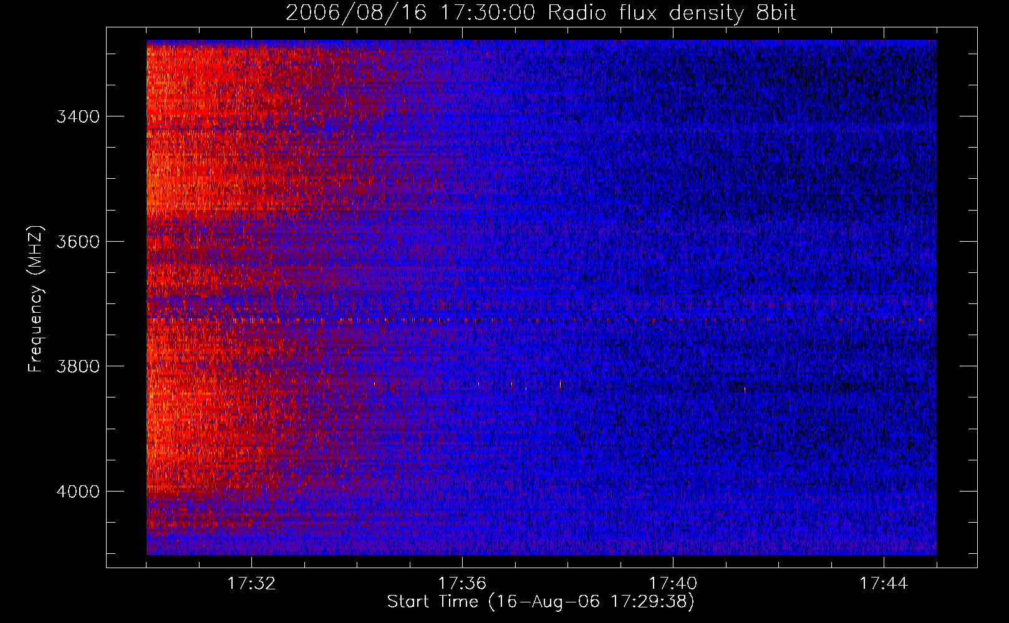Click the 3600 frequency tick label
Screen dimensions: 1009x623
pyautogui.click(x=78, y=242)
